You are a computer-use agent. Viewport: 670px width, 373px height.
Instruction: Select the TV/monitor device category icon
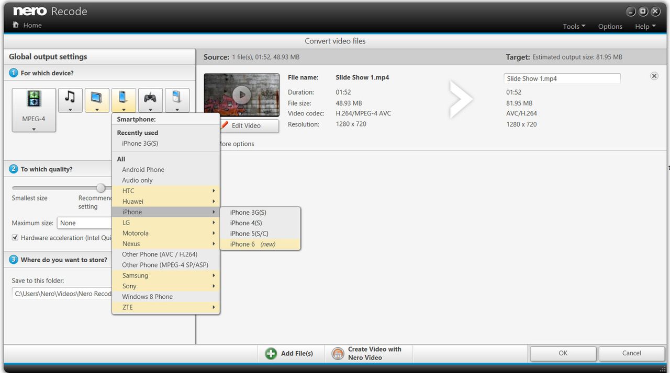[97, 97]
